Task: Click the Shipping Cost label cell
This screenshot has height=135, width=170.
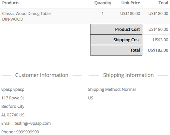Action: 116,40
